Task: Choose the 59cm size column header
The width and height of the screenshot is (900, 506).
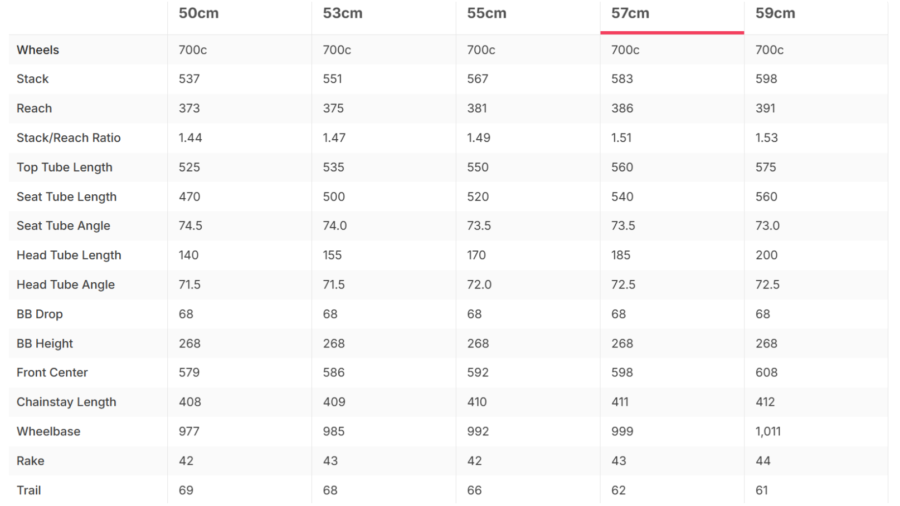Action: coord(775,13)
